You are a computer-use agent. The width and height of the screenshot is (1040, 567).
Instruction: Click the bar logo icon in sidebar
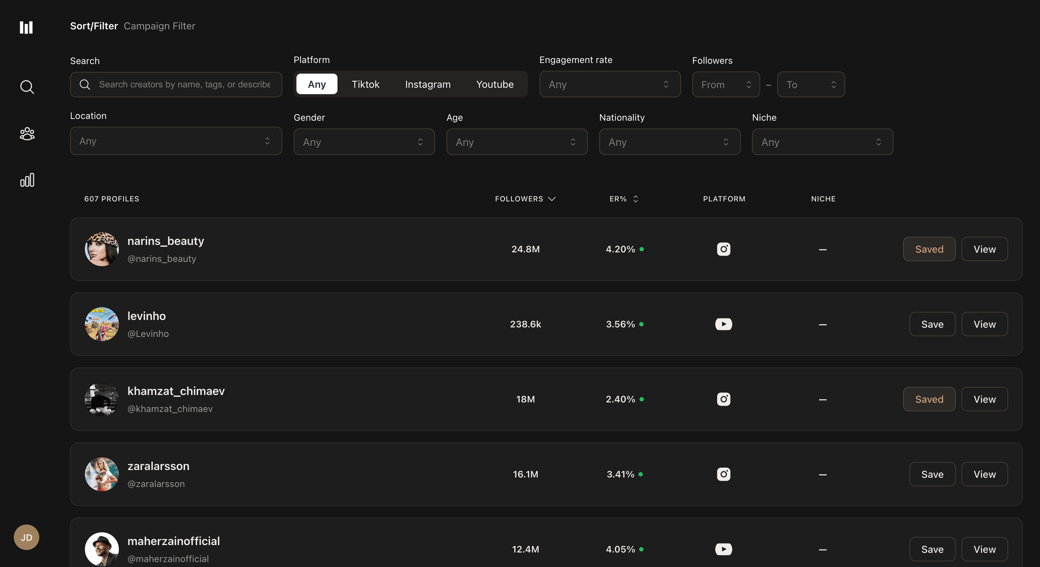point(26,28)
